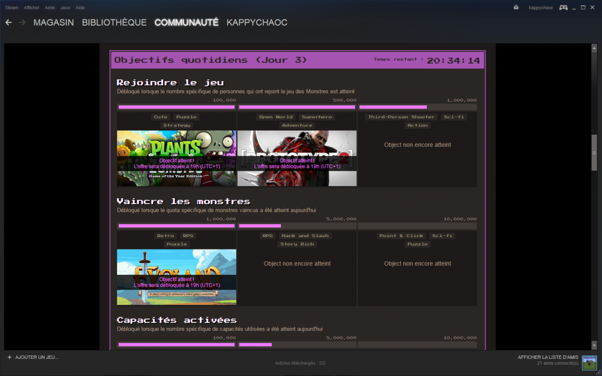Open the Steam menu
The width and height of the screenshot is (602, 376).
click(11, 8)
